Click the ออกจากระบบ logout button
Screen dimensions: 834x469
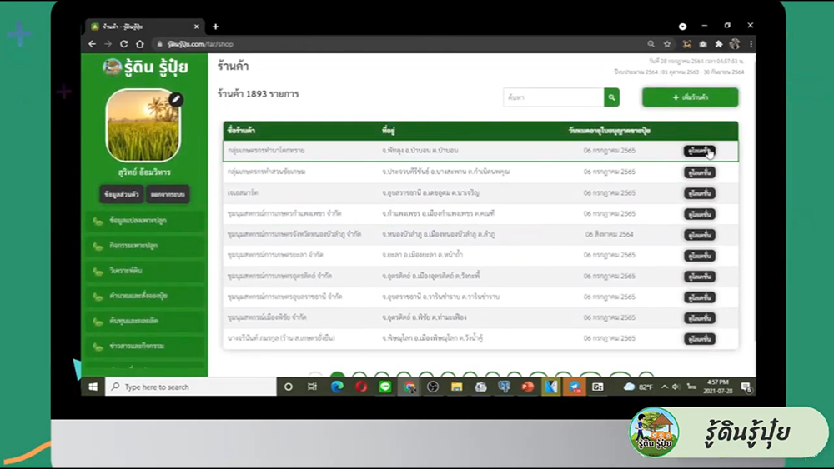click(168, 194)
